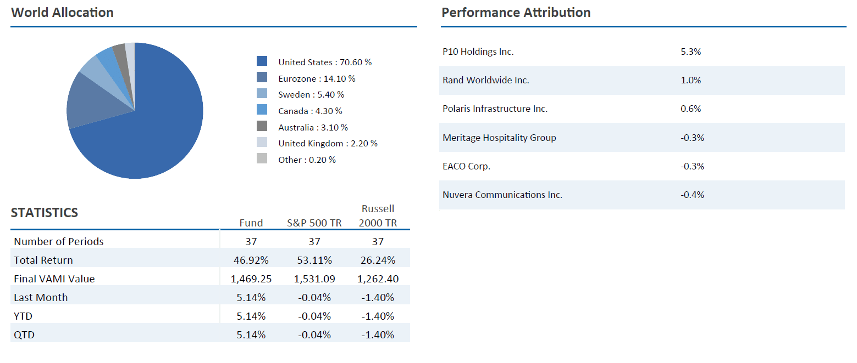Click the large United States pie slice

coord(159,126)
